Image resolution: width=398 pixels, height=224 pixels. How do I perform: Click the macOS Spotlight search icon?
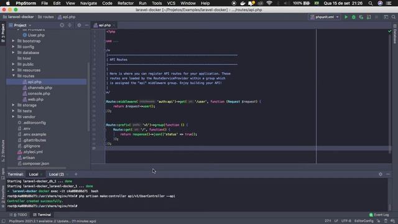(371, 3)
